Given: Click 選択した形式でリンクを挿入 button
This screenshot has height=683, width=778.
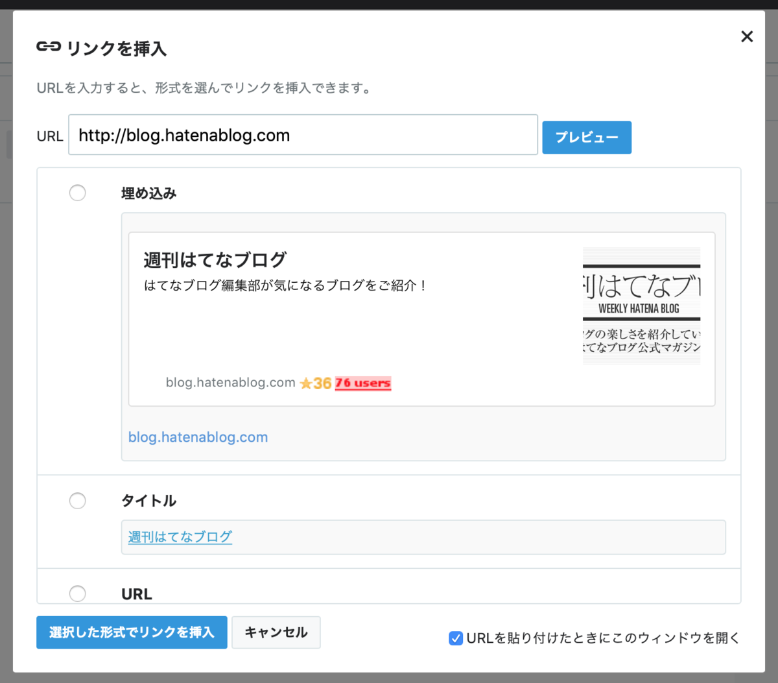Looking at the screenshot, I should (x=132, y=632).
